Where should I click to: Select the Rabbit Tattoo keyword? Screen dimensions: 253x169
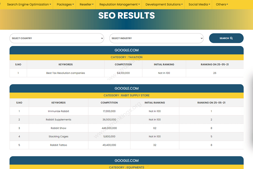(59, 145)
